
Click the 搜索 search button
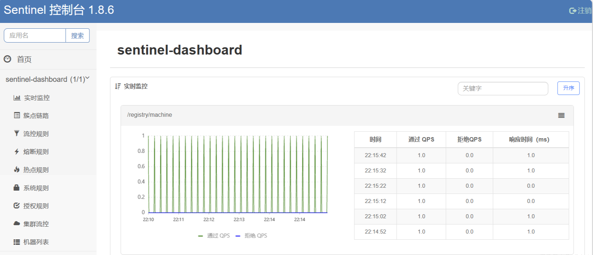click(x=77, y=36)
